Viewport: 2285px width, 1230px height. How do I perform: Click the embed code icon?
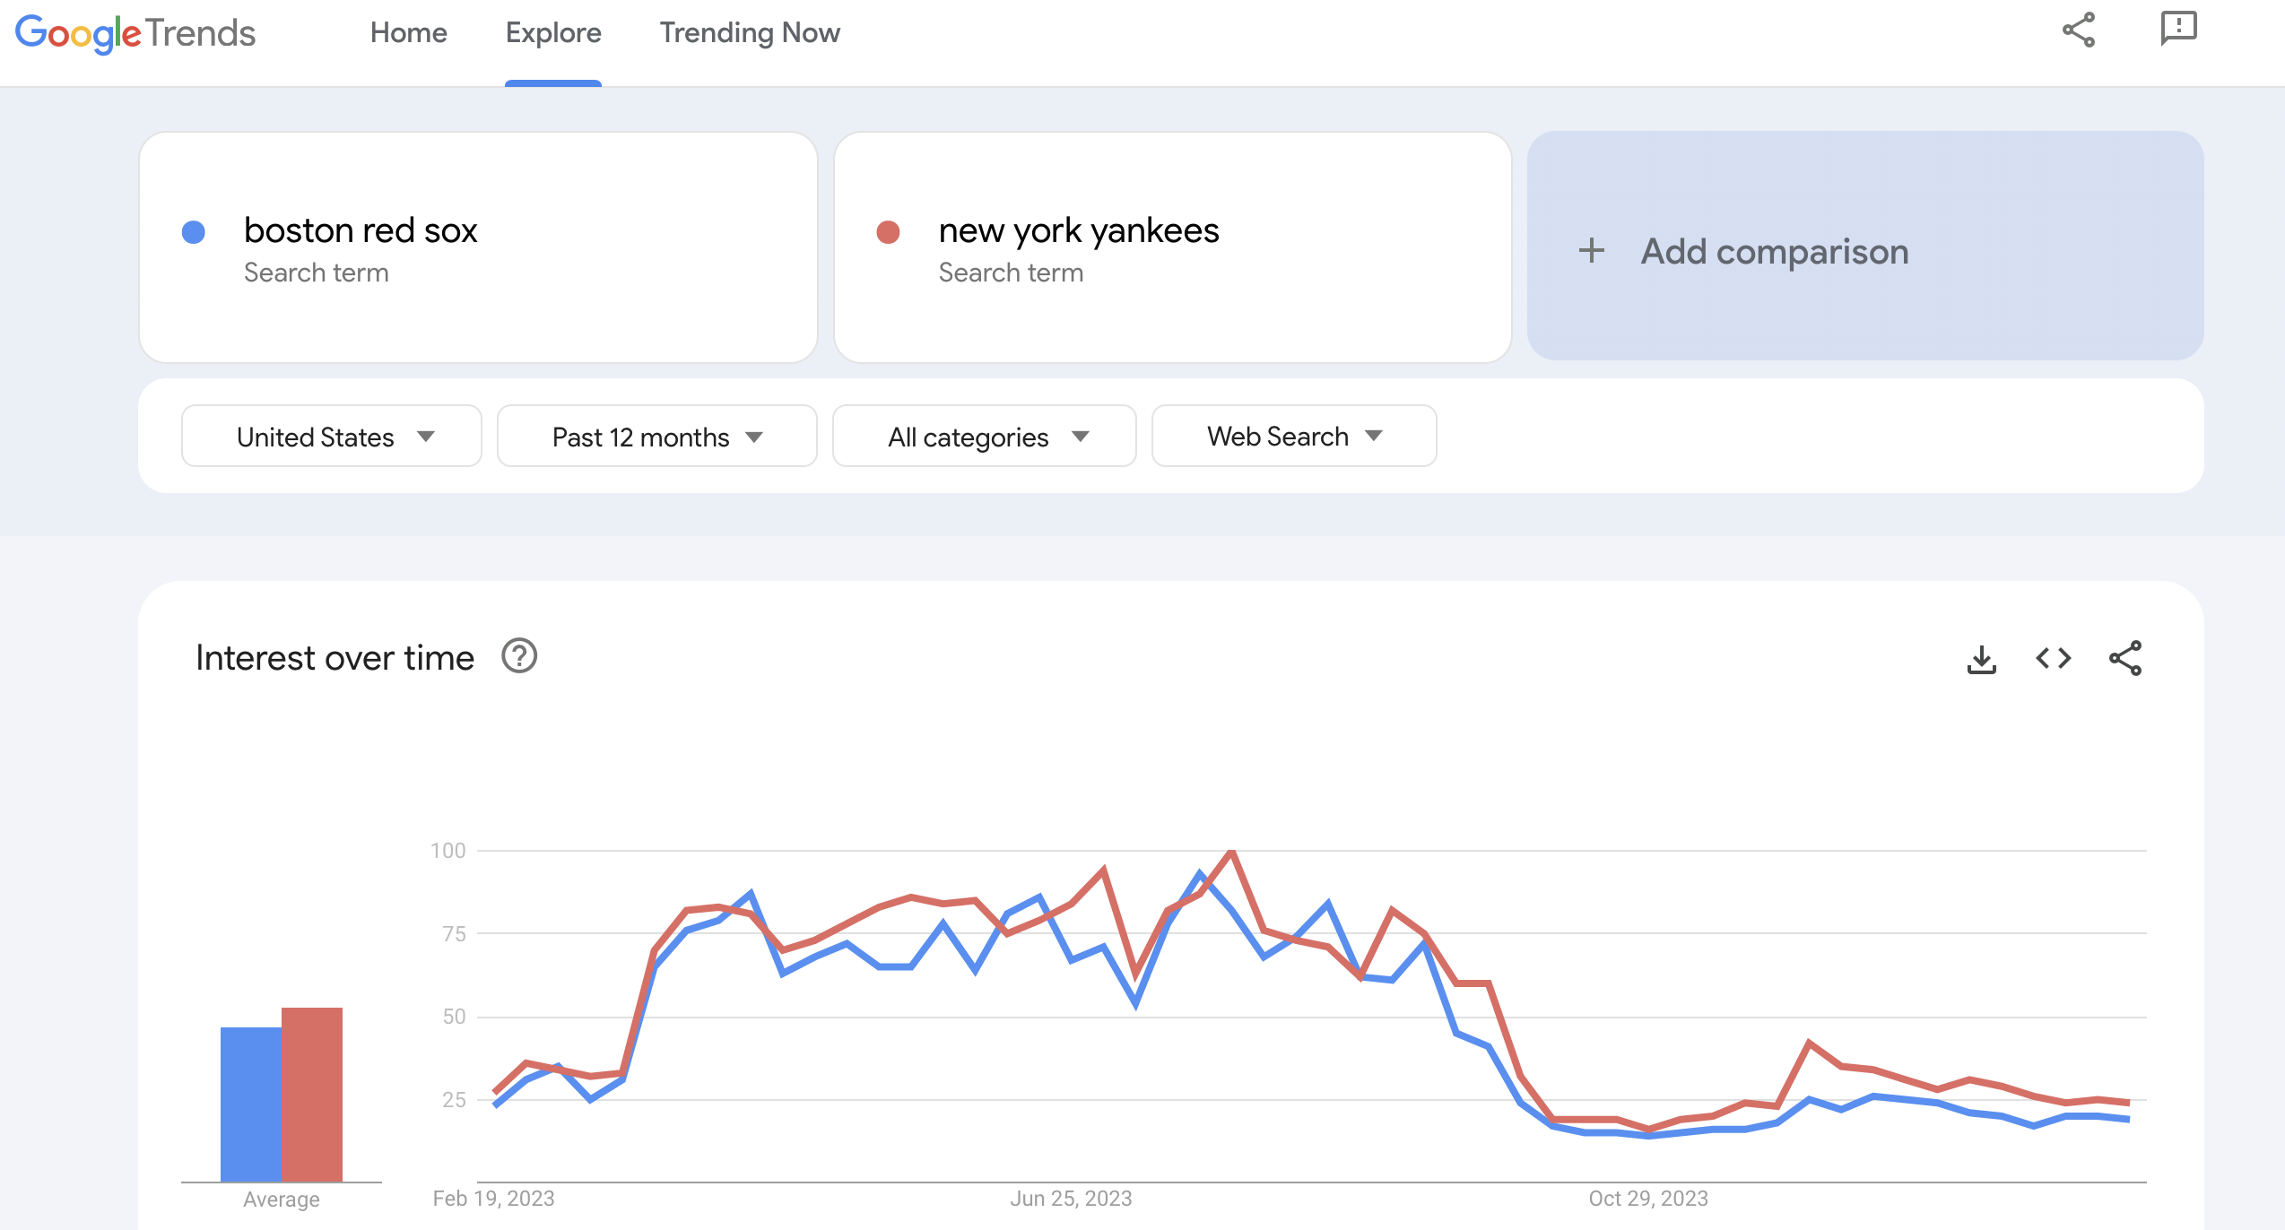(2053, 659)
